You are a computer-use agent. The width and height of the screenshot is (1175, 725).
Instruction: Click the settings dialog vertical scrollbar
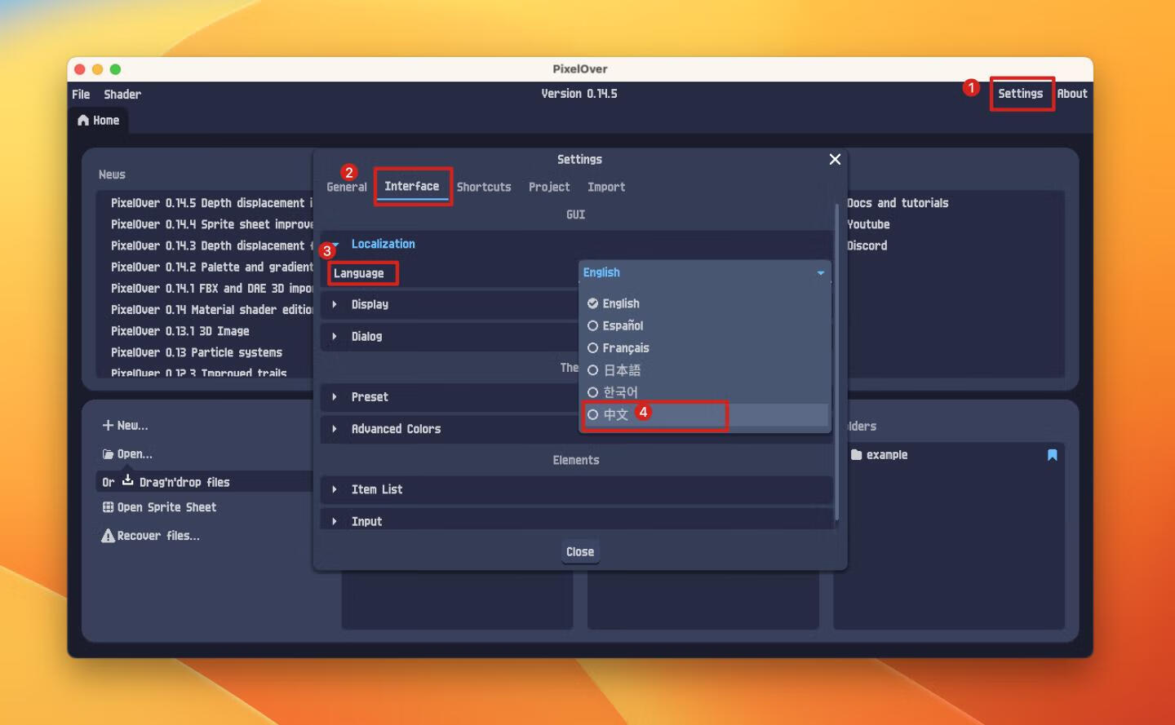pyautogui.click(x=836, y=362)
